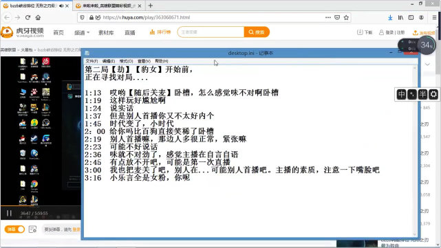Show the Firefox sidebar
This screenshot has height=248, width=441.
(411, 18)
